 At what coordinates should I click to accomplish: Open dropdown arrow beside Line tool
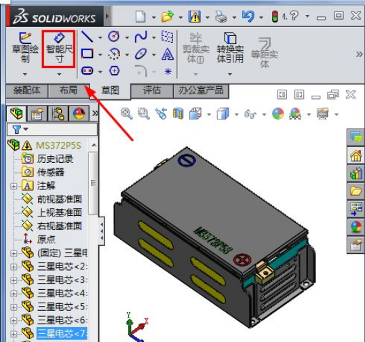coord(100,37)
